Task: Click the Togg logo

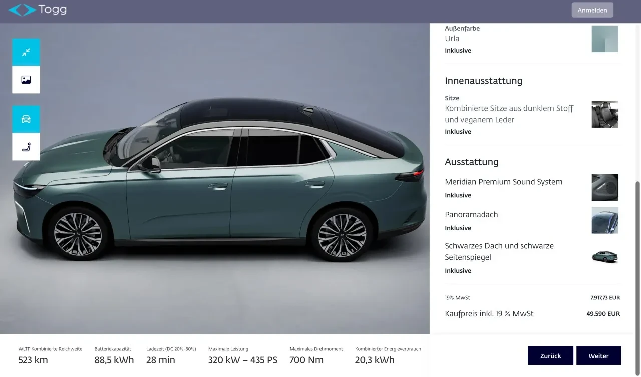Action: [x=37, y=10]
